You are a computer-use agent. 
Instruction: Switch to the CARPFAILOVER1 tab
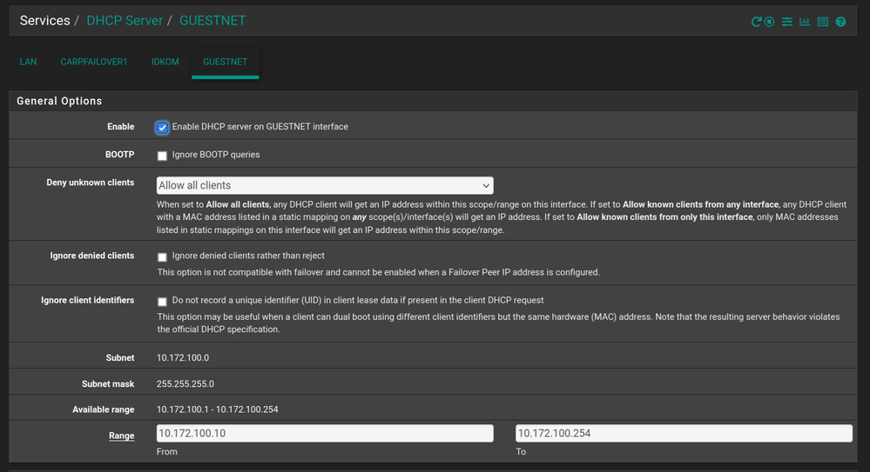94,62
